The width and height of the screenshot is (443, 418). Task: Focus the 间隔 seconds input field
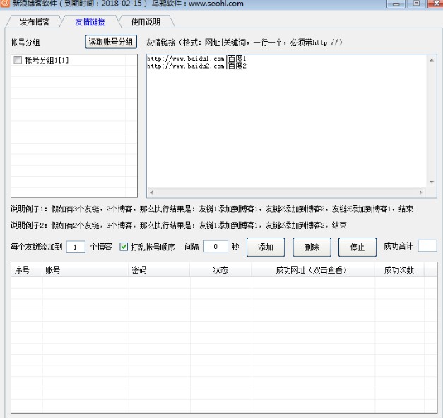pyautogui.click(x=215, y=247)
